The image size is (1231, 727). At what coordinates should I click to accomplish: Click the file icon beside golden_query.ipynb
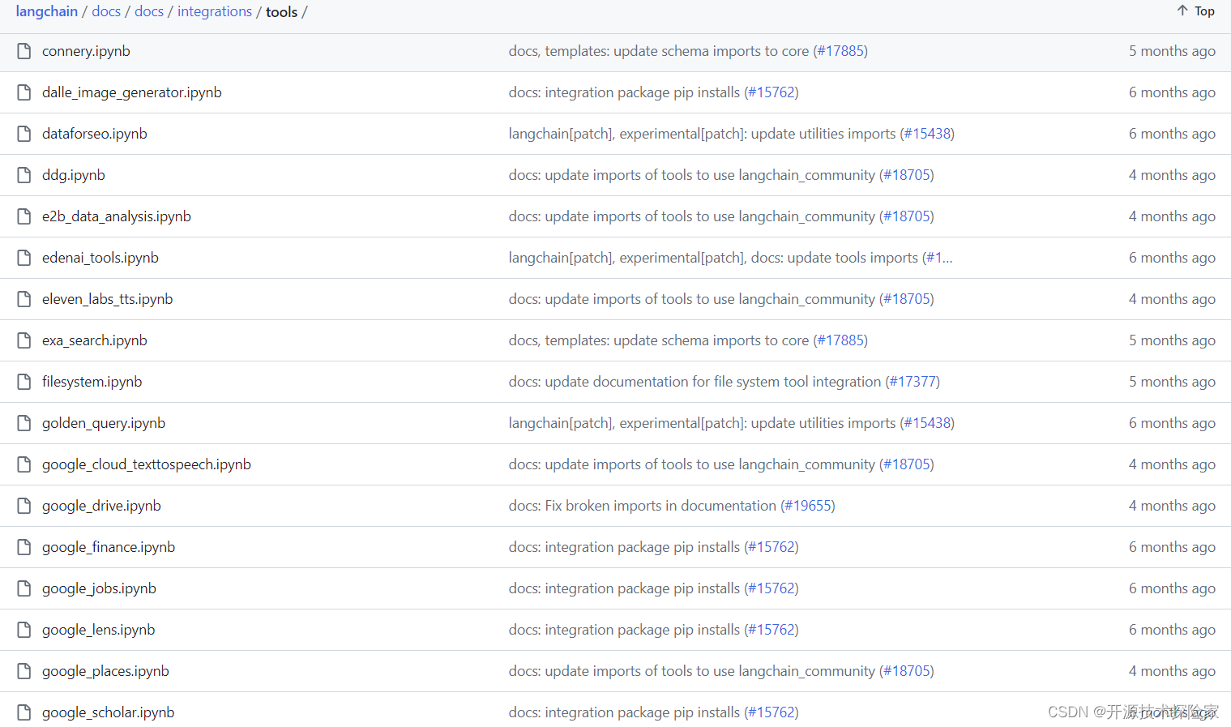tap(24, 423)
